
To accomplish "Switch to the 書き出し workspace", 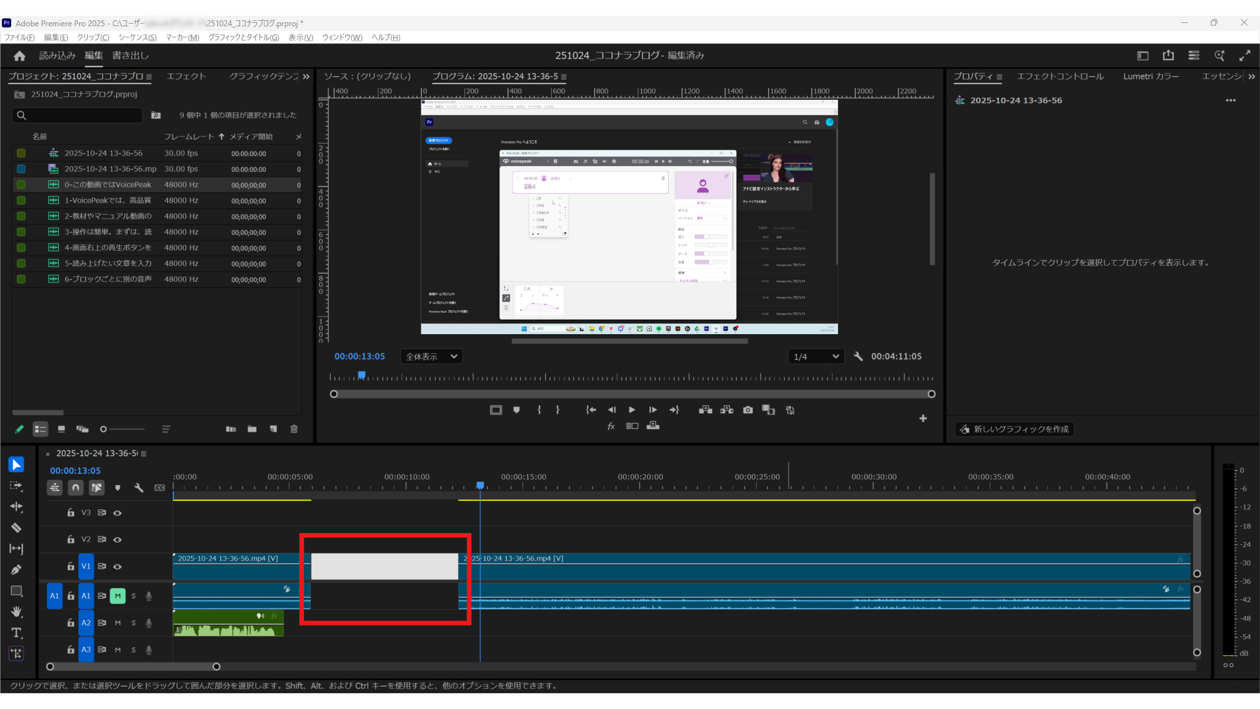I will click(131, 56).
